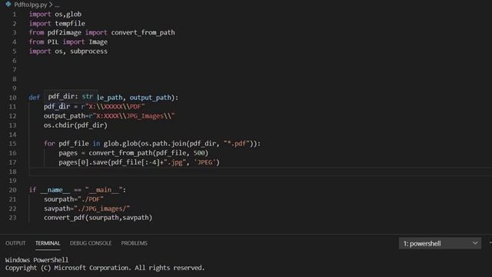This screenshot has width=492, height=277.
Task: Click 'pages[0].save' on line 17
Action: 83,162
